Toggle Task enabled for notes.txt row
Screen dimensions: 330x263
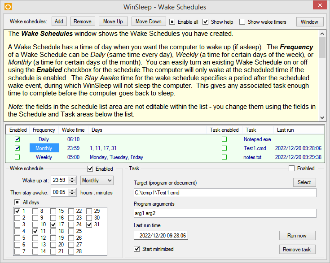click(x=224, y=157)
